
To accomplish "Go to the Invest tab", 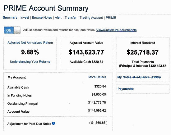I will [25, 17].
